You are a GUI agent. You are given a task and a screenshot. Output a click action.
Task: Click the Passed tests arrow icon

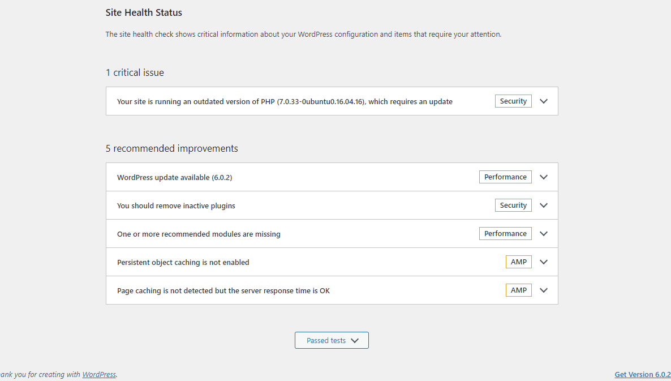[x=355, y=340]
